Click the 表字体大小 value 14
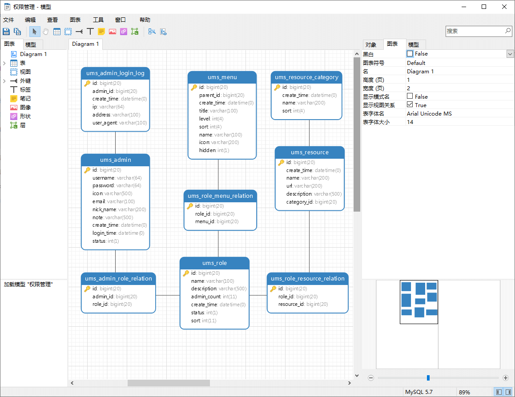The image size is (515, 397). 410,122
